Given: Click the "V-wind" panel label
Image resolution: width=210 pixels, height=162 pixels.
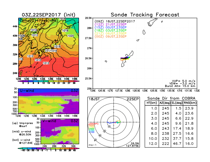Looking at the screenshot, I should [49, 121].
